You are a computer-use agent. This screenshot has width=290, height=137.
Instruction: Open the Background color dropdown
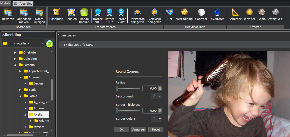point(156,96)
